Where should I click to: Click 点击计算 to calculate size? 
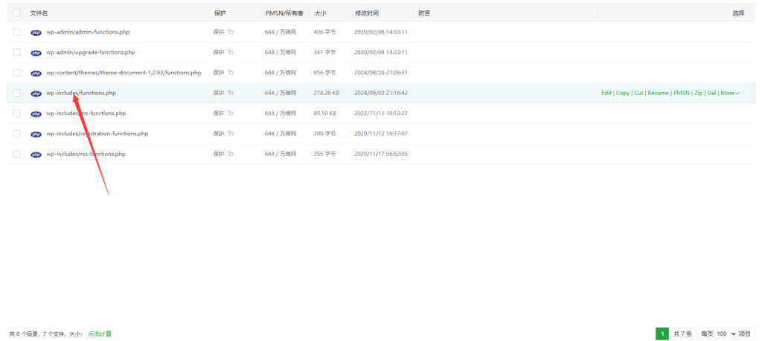(x=100, y=334)
